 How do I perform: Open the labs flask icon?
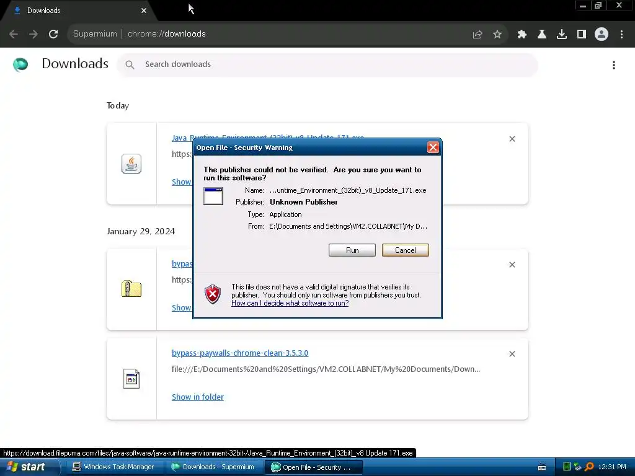tap(542, 35)
